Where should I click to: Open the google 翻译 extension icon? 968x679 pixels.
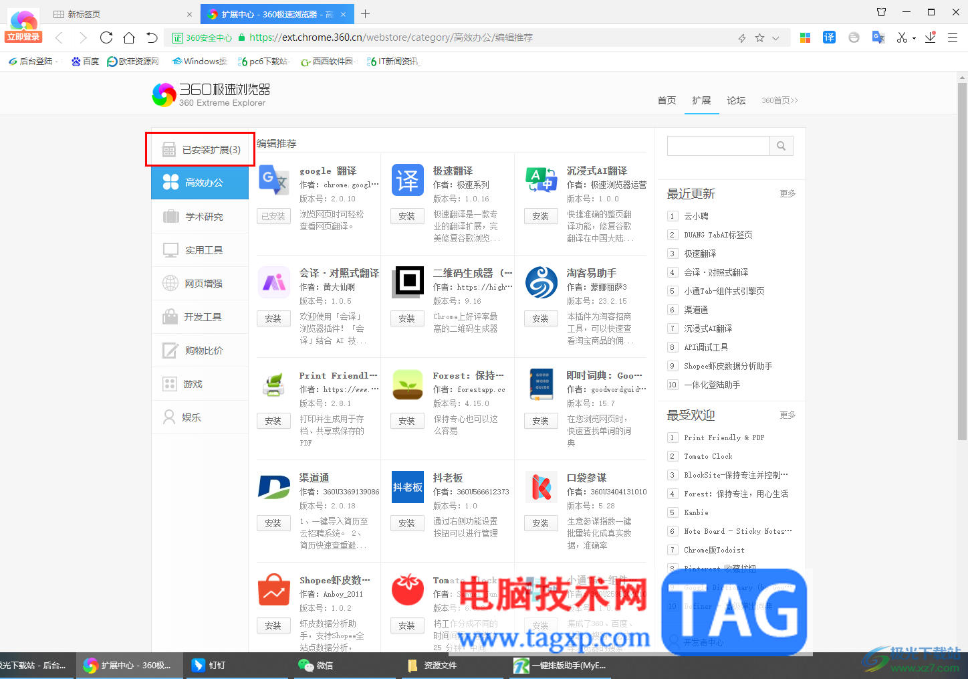point(273,180)
